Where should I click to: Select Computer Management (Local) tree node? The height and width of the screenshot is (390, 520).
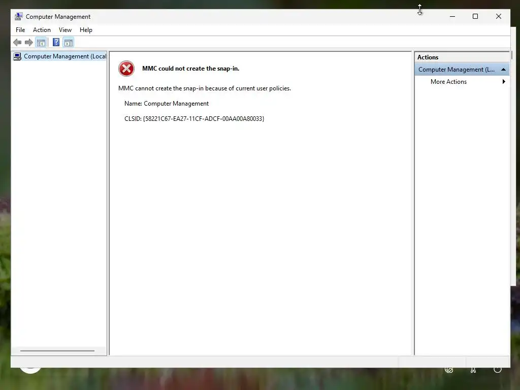(x=60, y=56)
